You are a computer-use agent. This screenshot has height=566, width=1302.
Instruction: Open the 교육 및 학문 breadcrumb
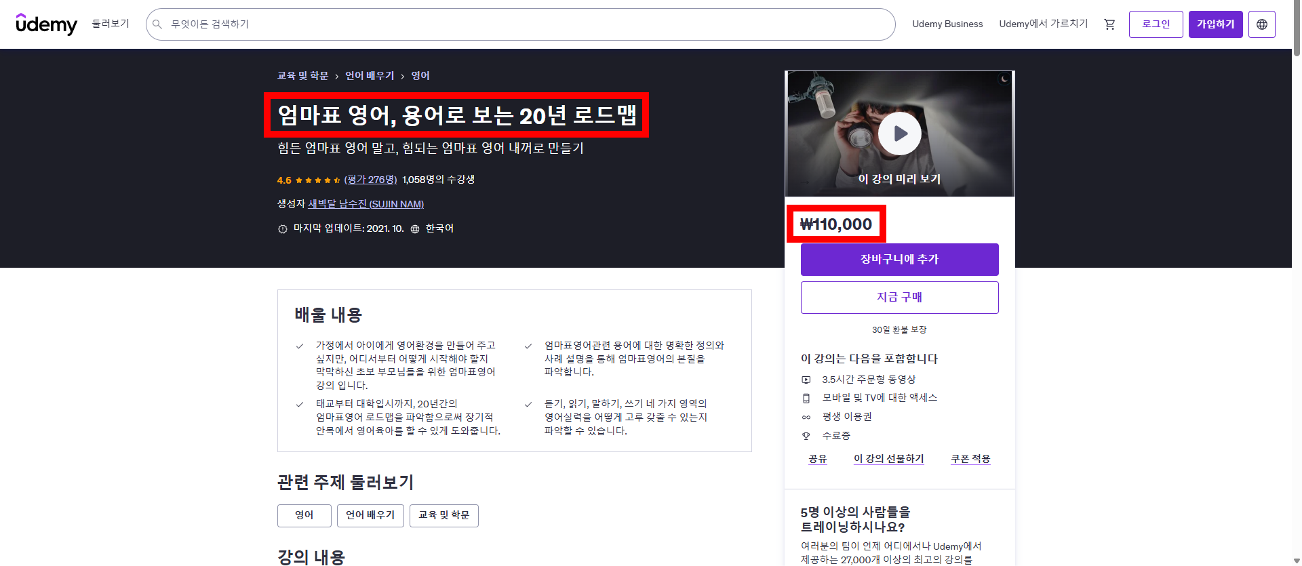(302, 76)
